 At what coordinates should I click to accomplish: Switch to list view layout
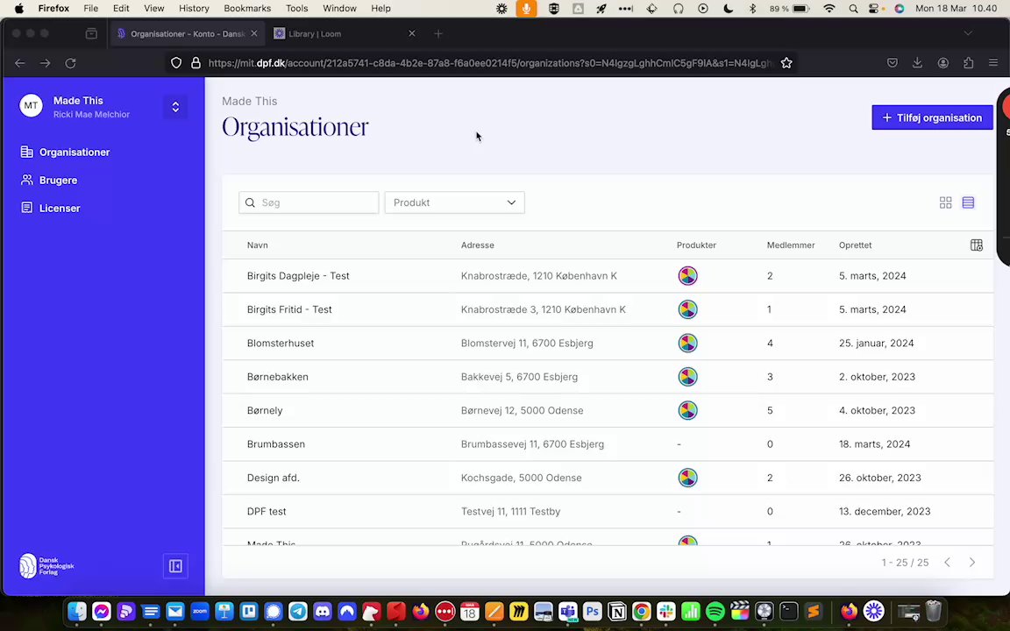(x=968, y=202)
